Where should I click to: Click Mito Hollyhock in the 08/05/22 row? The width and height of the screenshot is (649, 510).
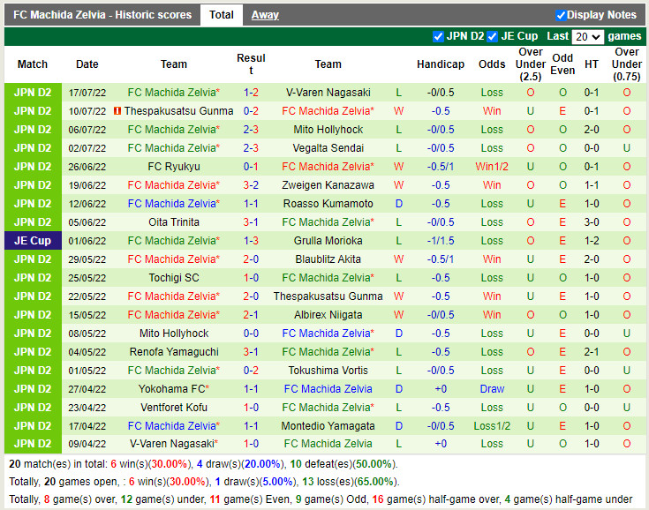point(174,334)
